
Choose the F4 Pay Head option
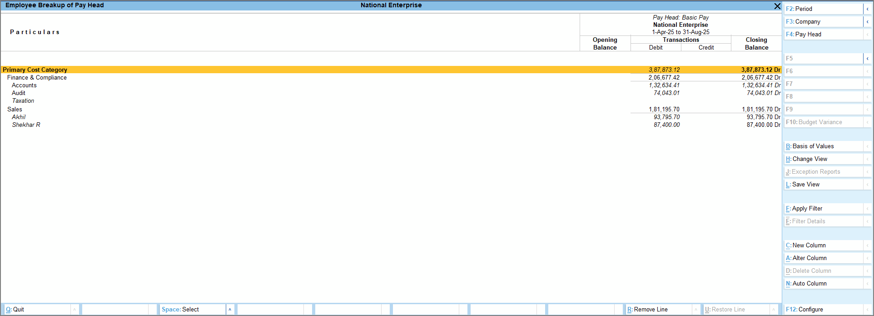pyautogui.click(x=822, y=34)
